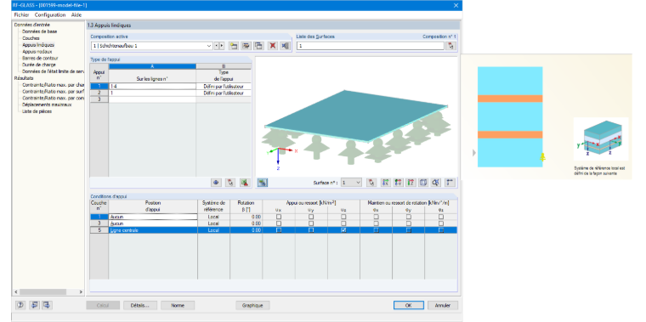The height and width of the screenshot is (322, 646).
Task: Click the navigator horizontal scrollbar left arrow
Action: pyautogui.click(x=16, y=292)
